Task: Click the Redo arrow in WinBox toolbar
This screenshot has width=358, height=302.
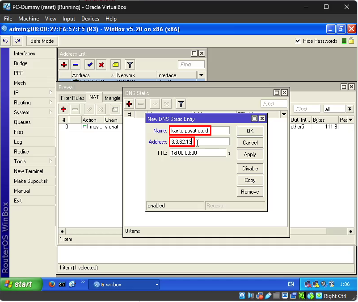Action: coord(17,41)
